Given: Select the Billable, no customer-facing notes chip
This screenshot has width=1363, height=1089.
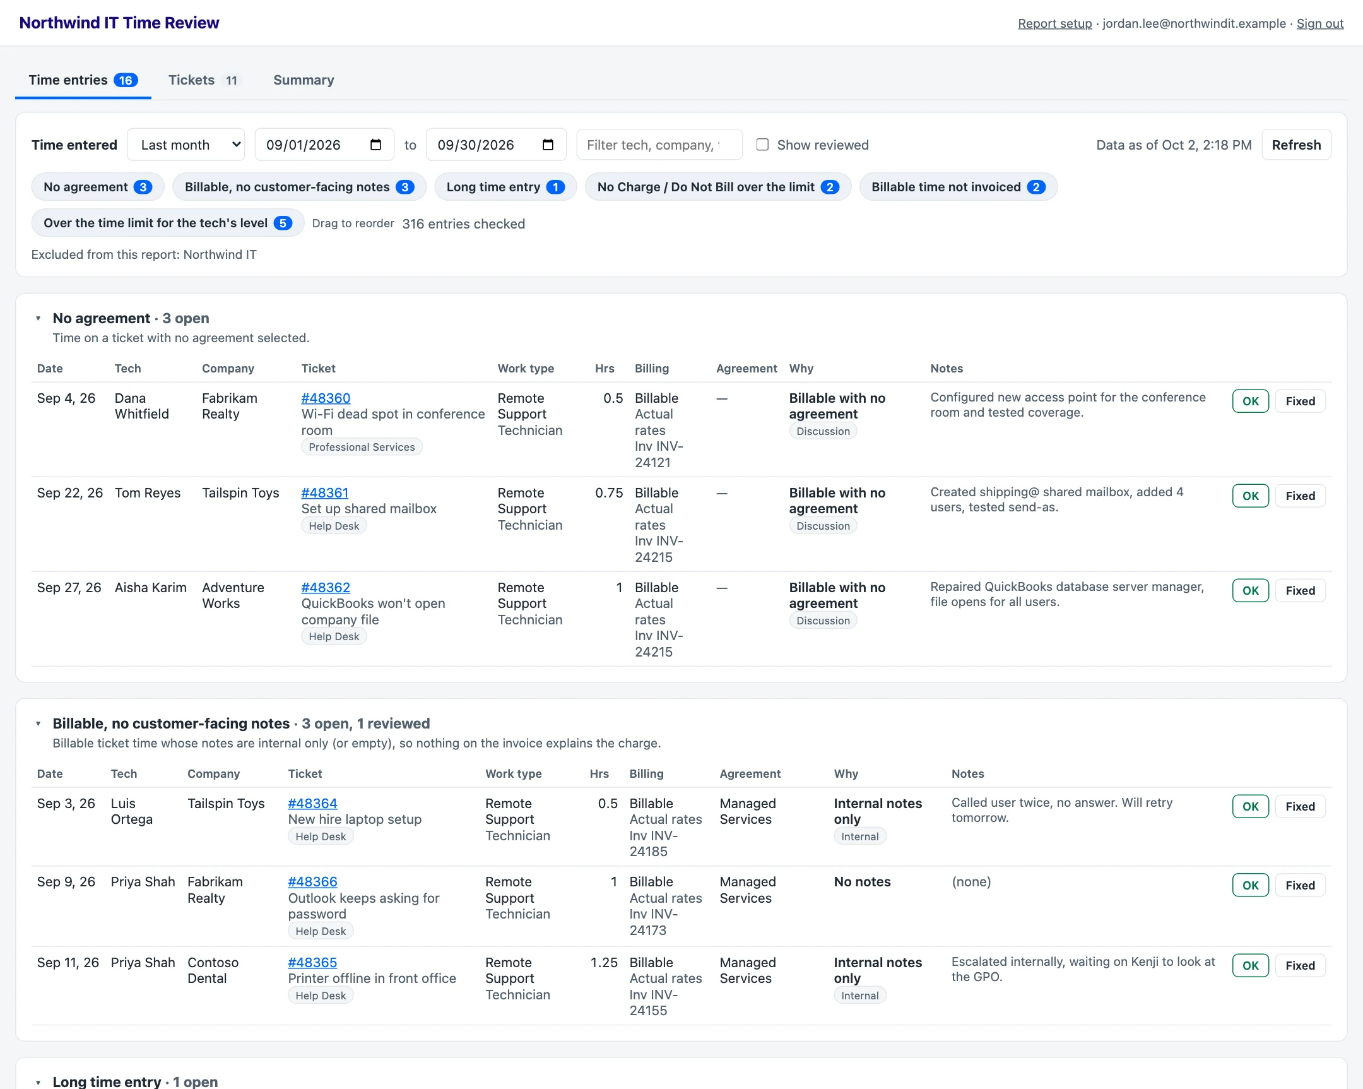Looking at the screenshot, I should [x=299, y=187].
